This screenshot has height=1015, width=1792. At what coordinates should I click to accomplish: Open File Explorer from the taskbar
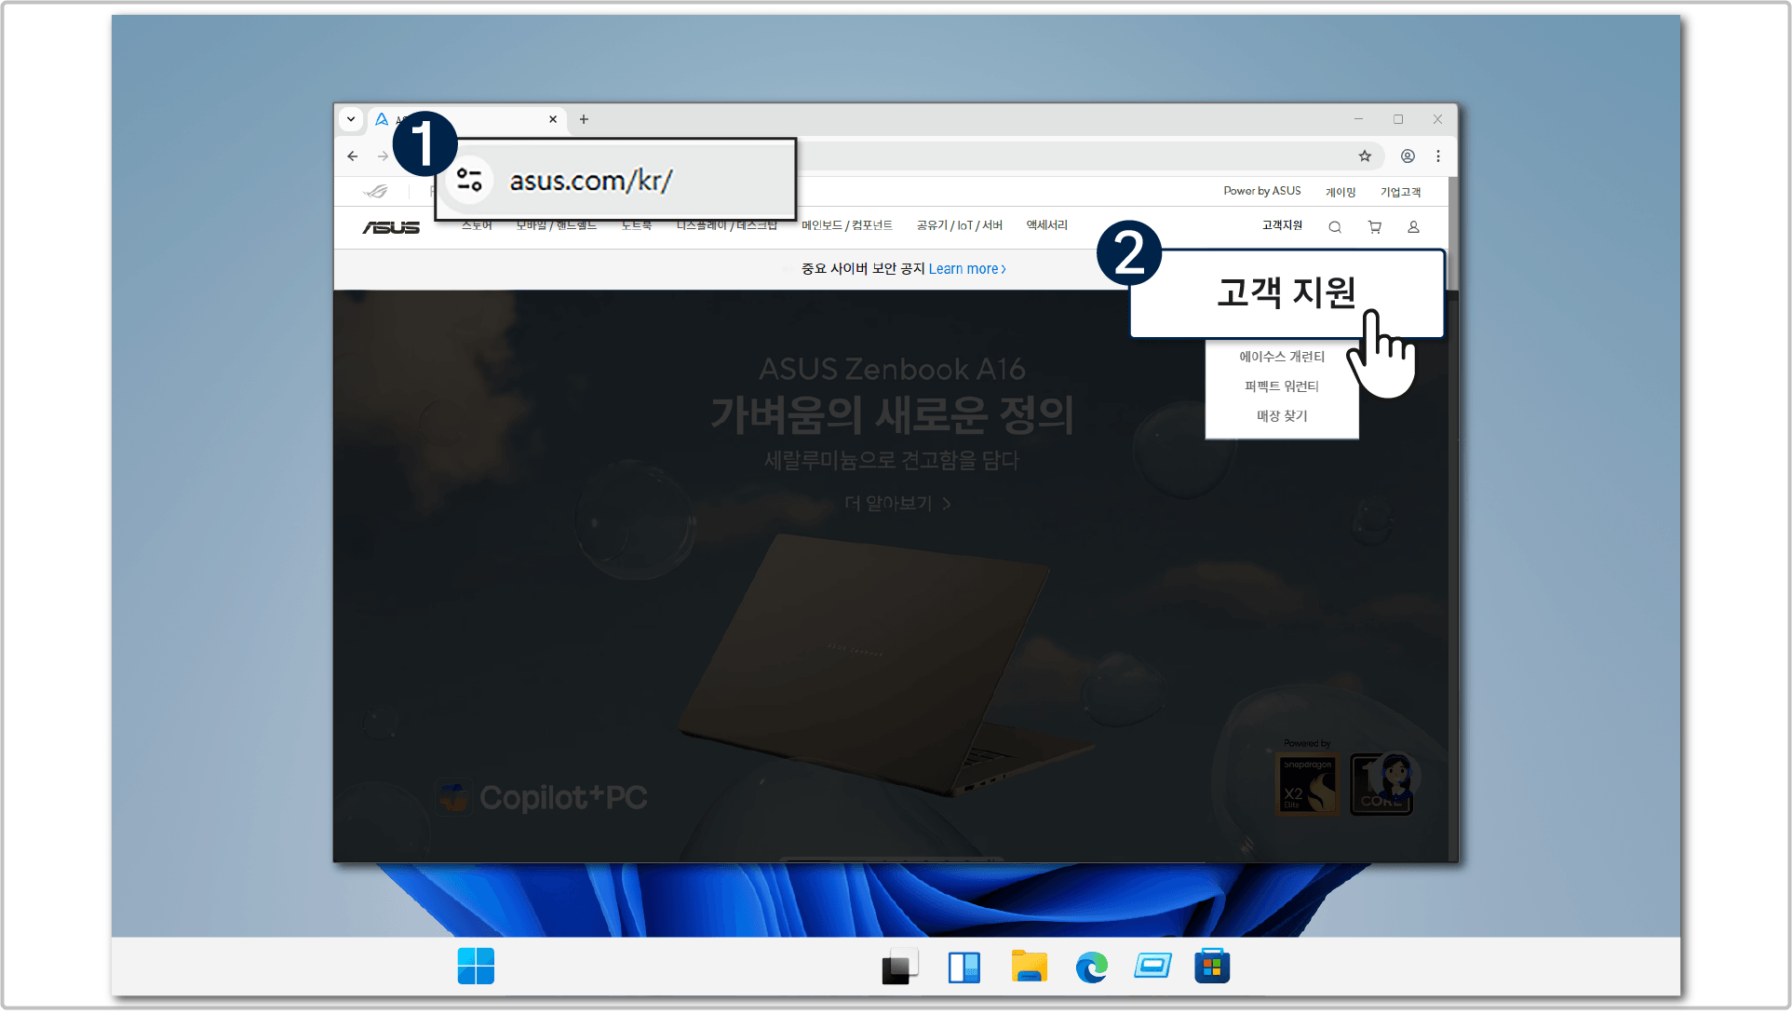click(x=1029, y=967)
